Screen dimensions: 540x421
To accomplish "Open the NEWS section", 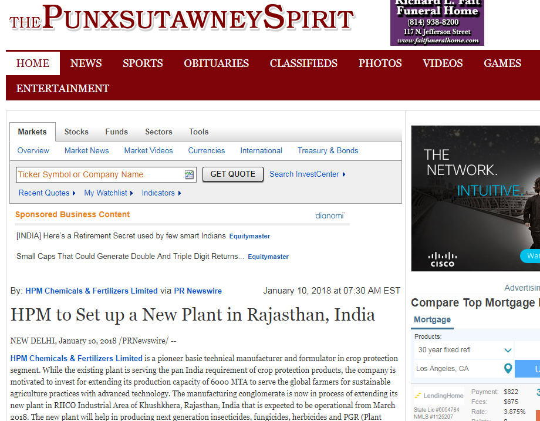I will pyautogui.click(x=86, y=63).
